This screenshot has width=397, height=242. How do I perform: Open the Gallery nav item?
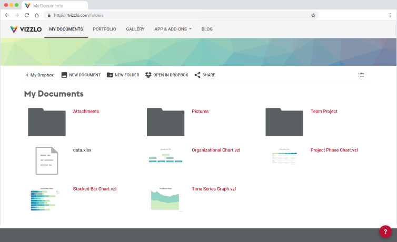[x=135, y=29]
